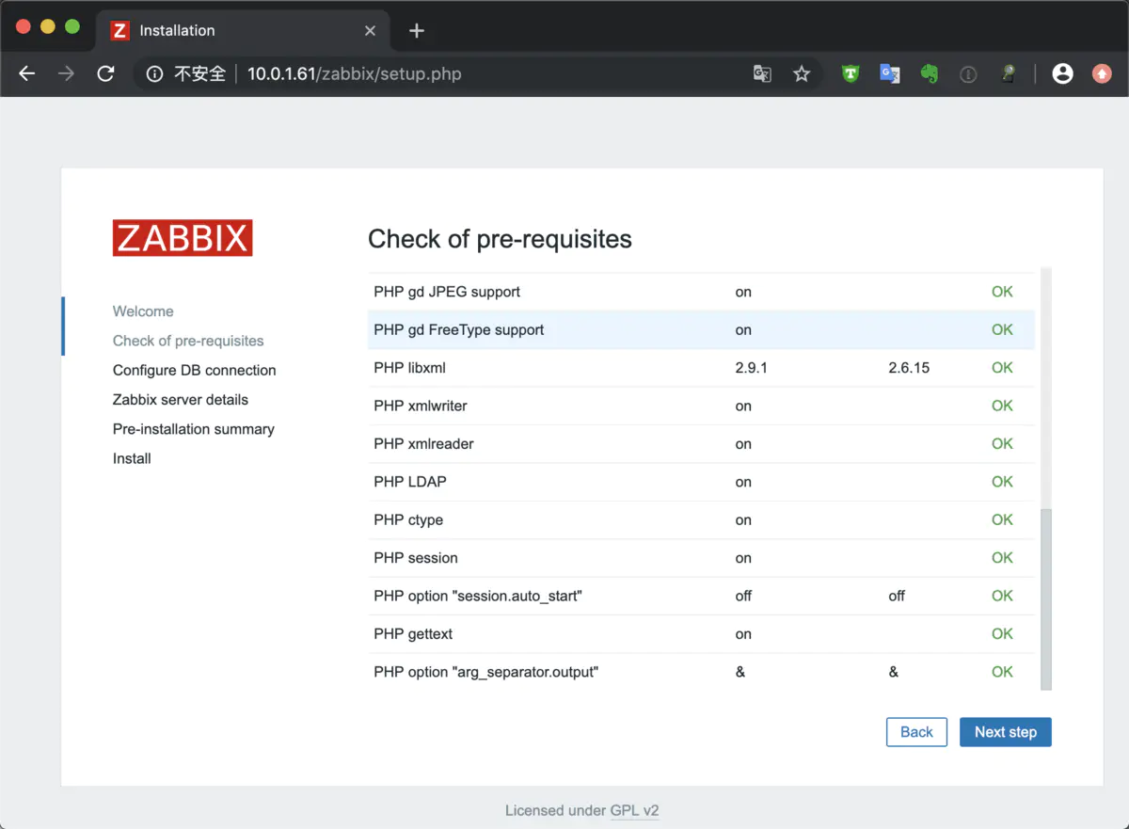The width and height of the screenshot is (1129, 829).
Task: Click the orange update arrow icon
Action: tap(1102, 73)
